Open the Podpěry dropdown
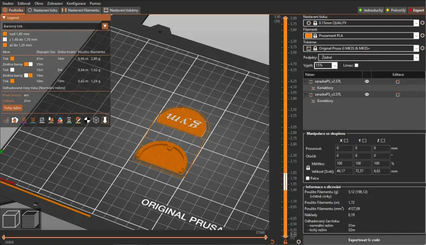426x245 pixels. point(368,57)
